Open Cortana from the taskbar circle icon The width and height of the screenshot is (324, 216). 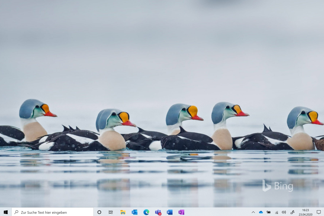(x=99, y=212)
